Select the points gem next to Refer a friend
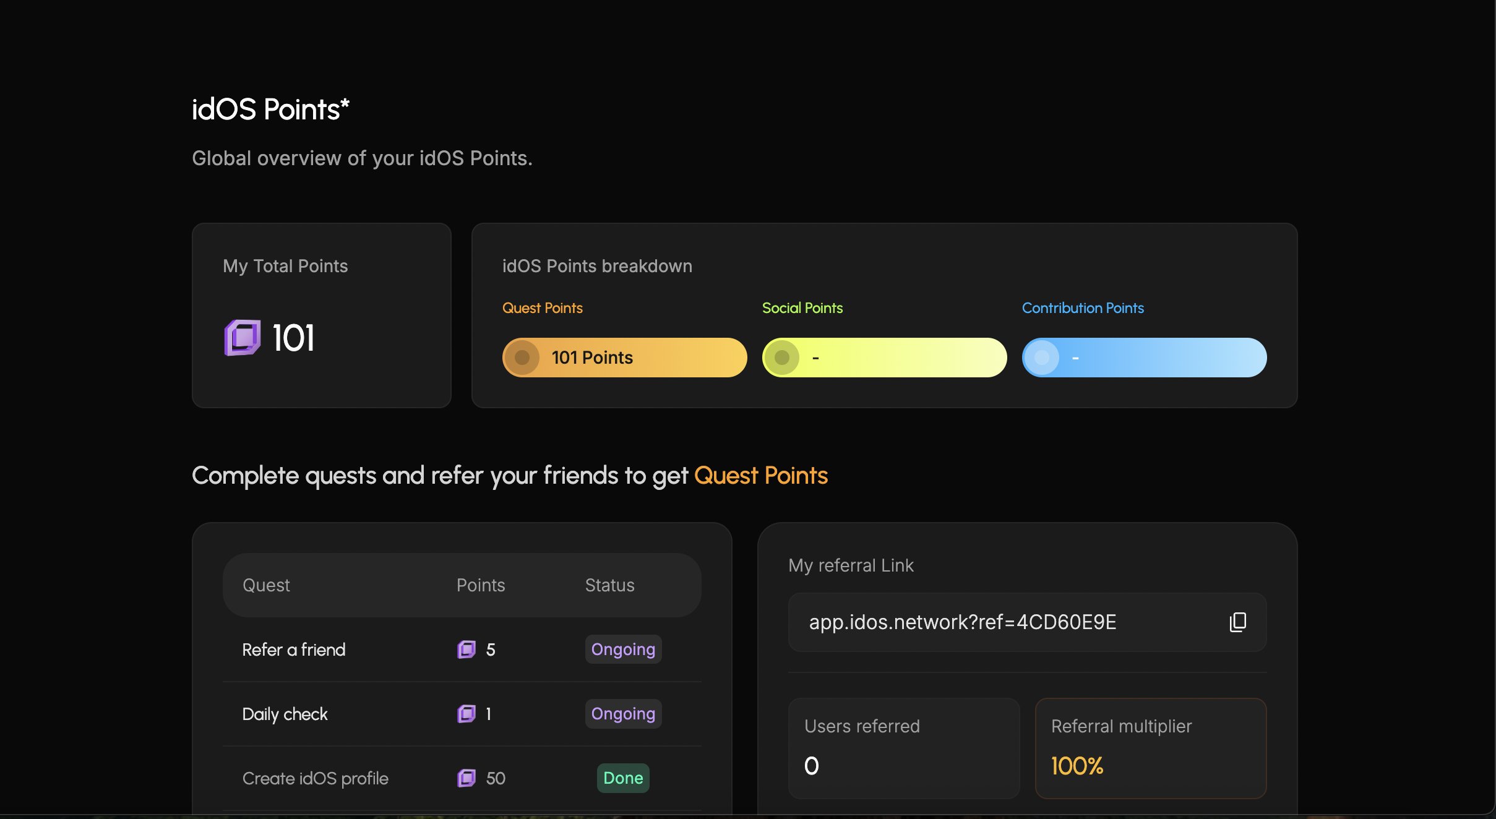This screenshot has width=1496, height=819. pos(467,650)
